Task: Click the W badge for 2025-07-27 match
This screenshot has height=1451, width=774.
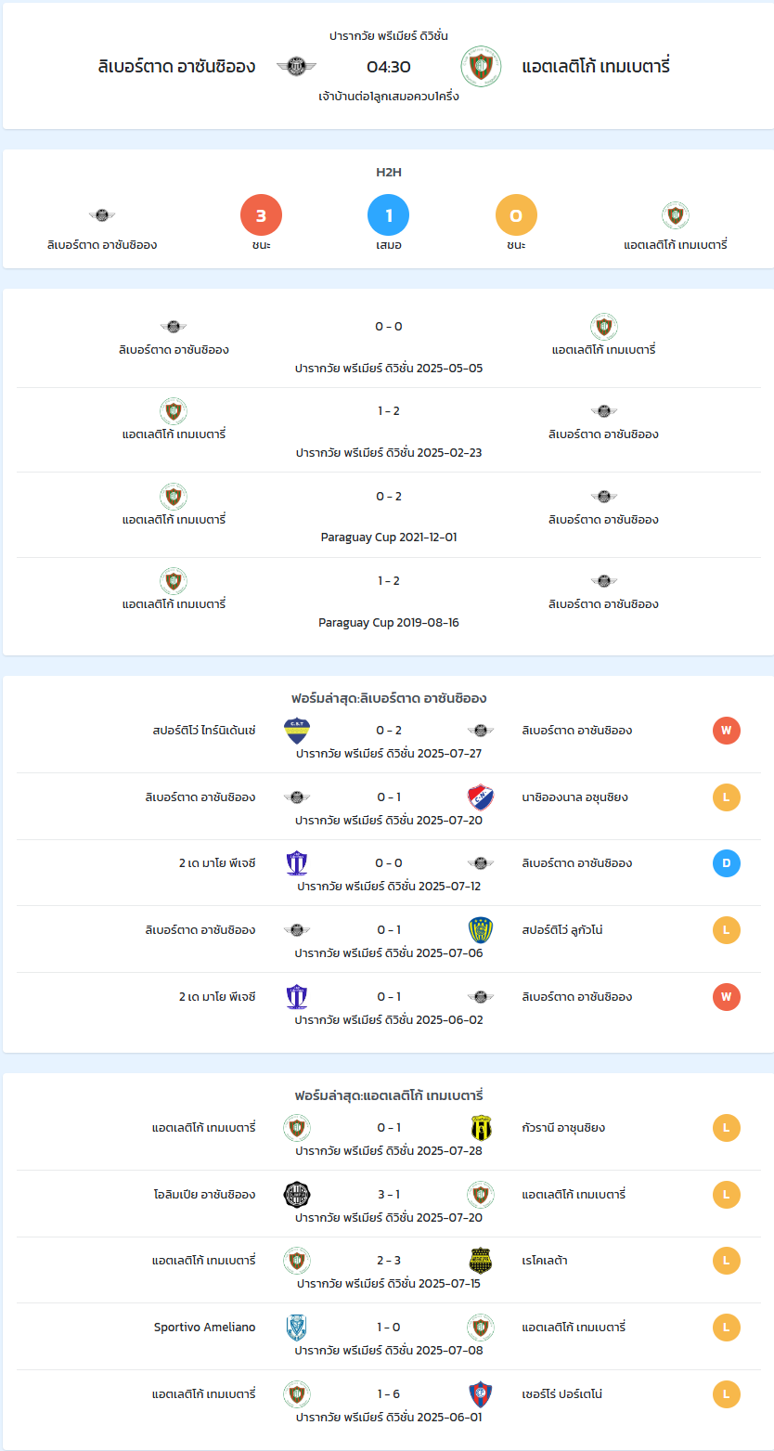Action: coord(727,731)
